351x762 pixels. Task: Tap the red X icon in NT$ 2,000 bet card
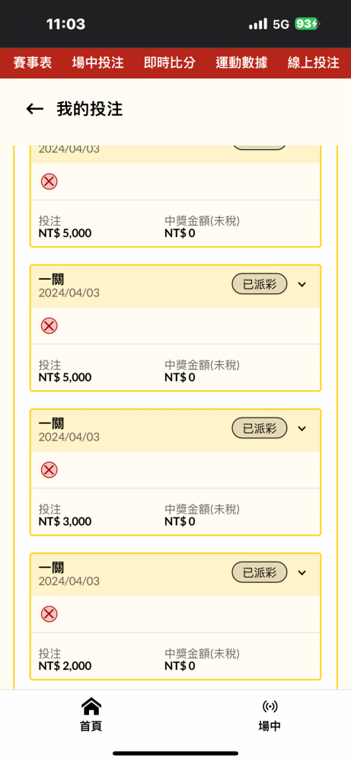pyautogui.click(x=49, y=613)
